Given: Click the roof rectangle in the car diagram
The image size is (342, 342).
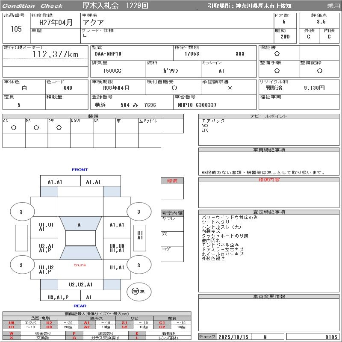Looking at the screenshot, I should (x=80, y=238).
